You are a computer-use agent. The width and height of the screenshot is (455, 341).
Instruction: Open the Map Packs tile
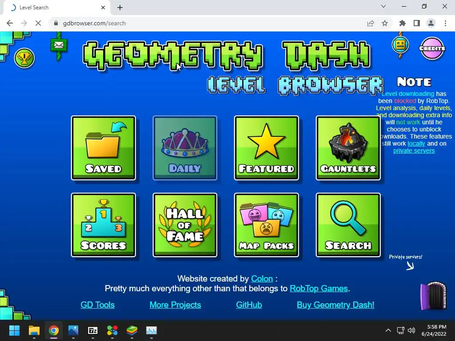click(x=267, y=225)
